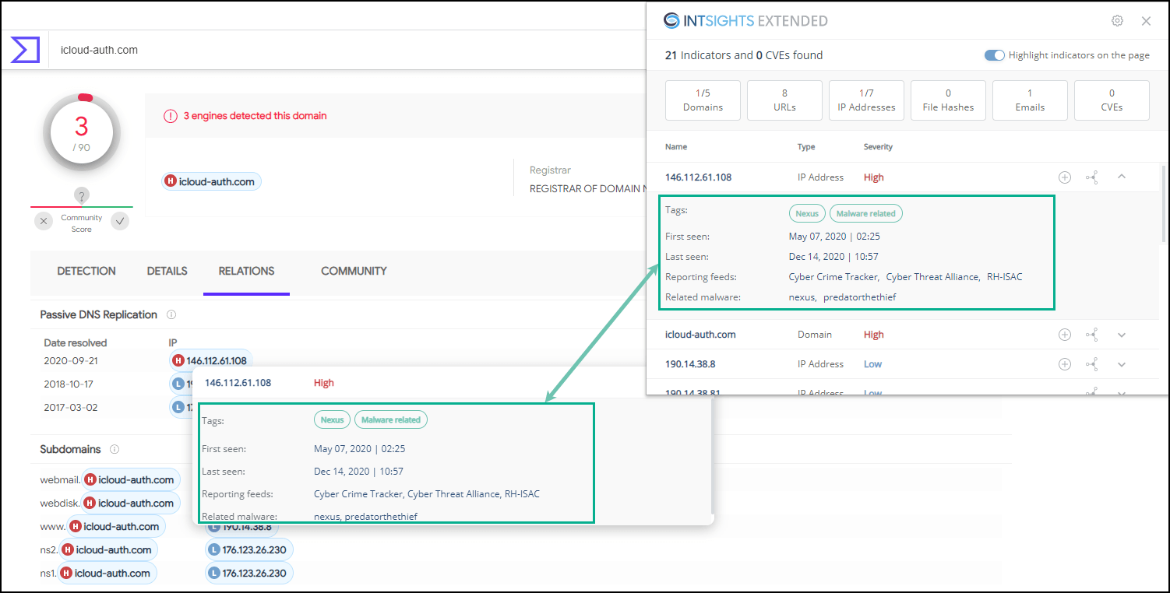
Task: Click Severity column header in panel
Action: [878, 147]
